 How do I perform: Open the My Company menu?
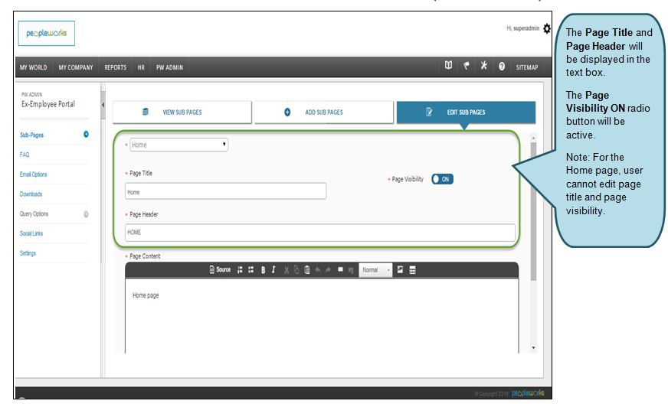tap(76, 67)
